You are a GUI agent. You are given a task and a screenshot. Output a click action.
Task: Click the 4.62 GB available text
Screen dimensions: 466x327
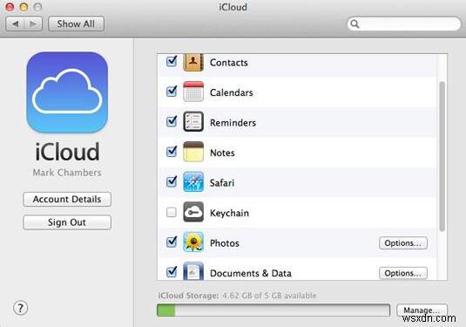tap(269, 296)
